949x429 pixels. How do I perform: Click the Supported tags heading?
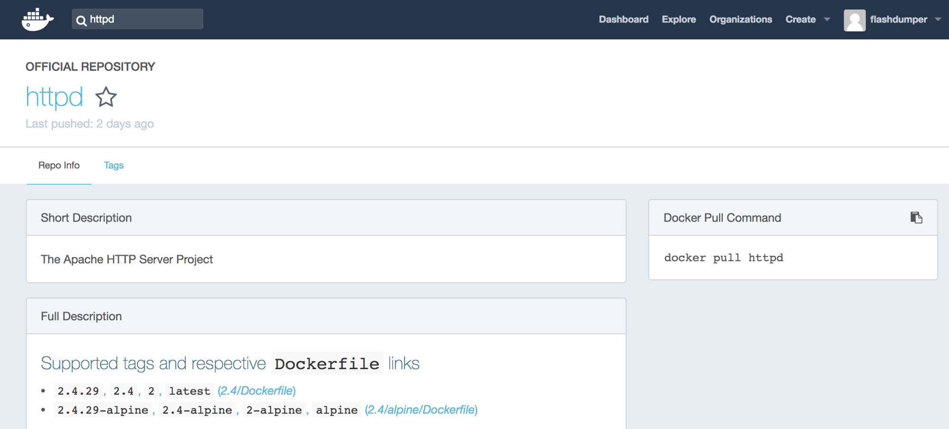(x=230, y=364)
